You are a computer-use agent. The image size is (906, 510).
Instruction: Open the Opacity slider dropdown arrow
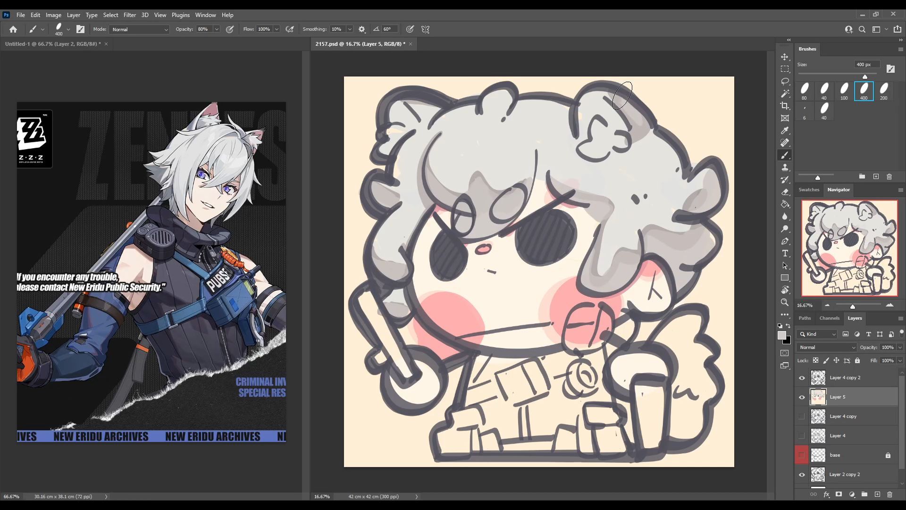point(217,29)
